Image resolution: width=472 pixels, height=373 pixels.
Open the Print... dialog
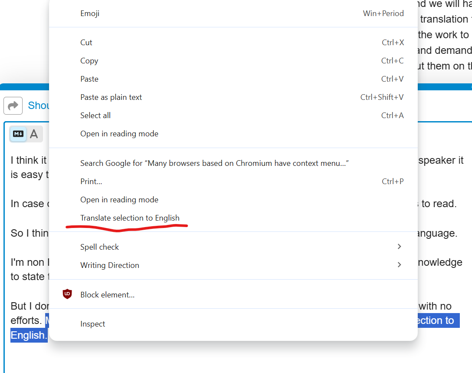coord(91,182)
